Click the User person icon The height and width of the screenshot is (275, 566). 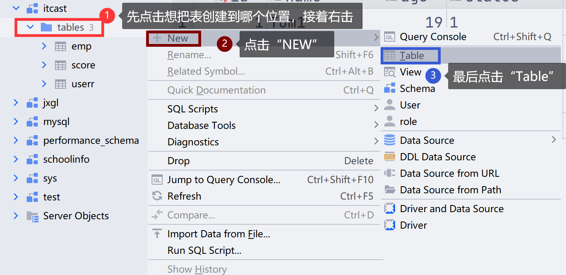point(390,105)
